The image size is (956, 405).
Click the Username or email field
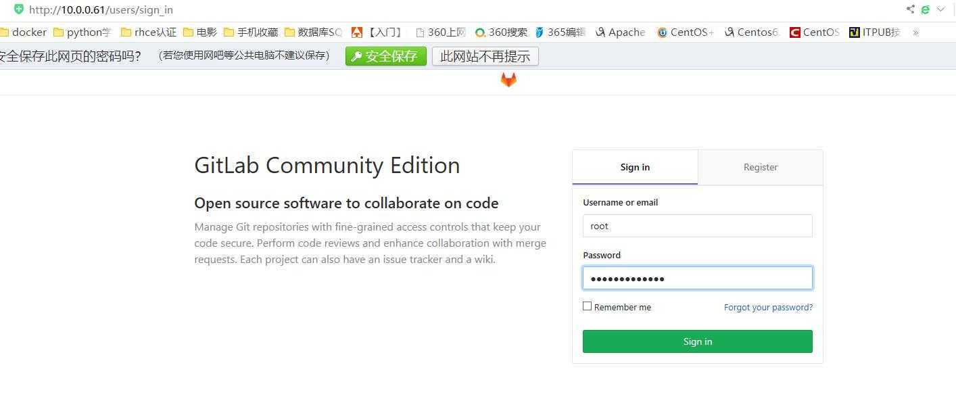pyautogui.click(x=698, y=226)
